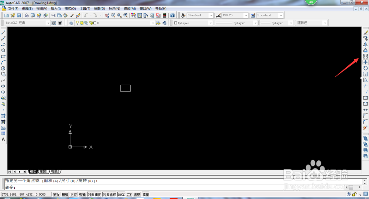This screenshot has height=199, width=369.
Task: Open the 编辑(E) menu
Action: point(27,8)
